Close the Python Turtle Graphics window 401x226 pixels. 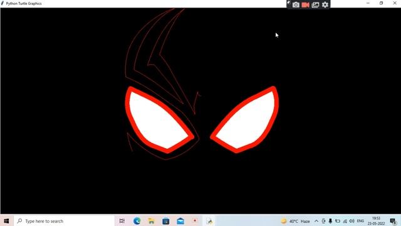tap(395, 3)
